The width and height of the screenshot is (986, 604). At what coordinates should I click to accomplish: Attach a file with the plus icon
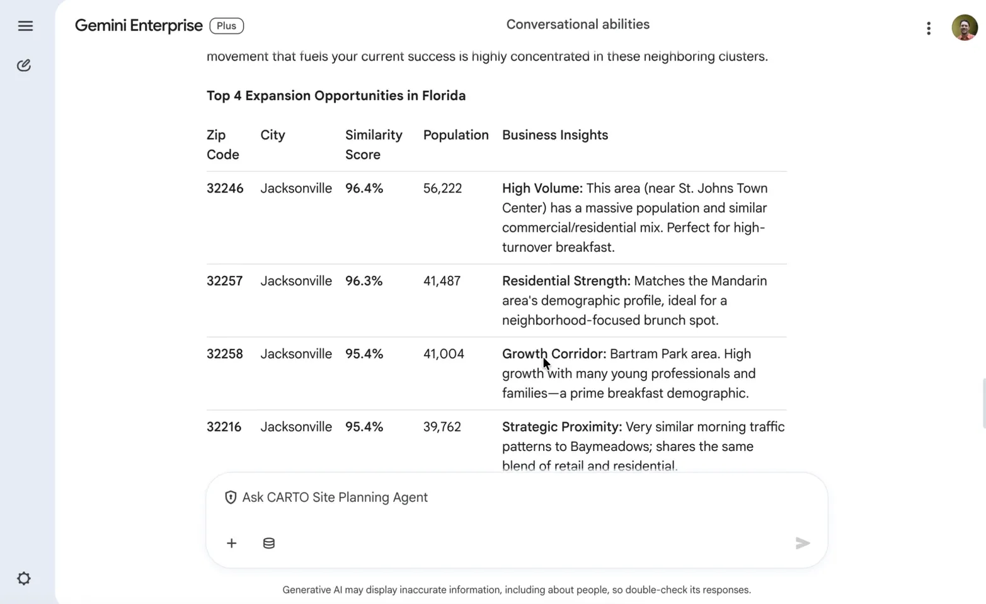click(x=232, y=543)
